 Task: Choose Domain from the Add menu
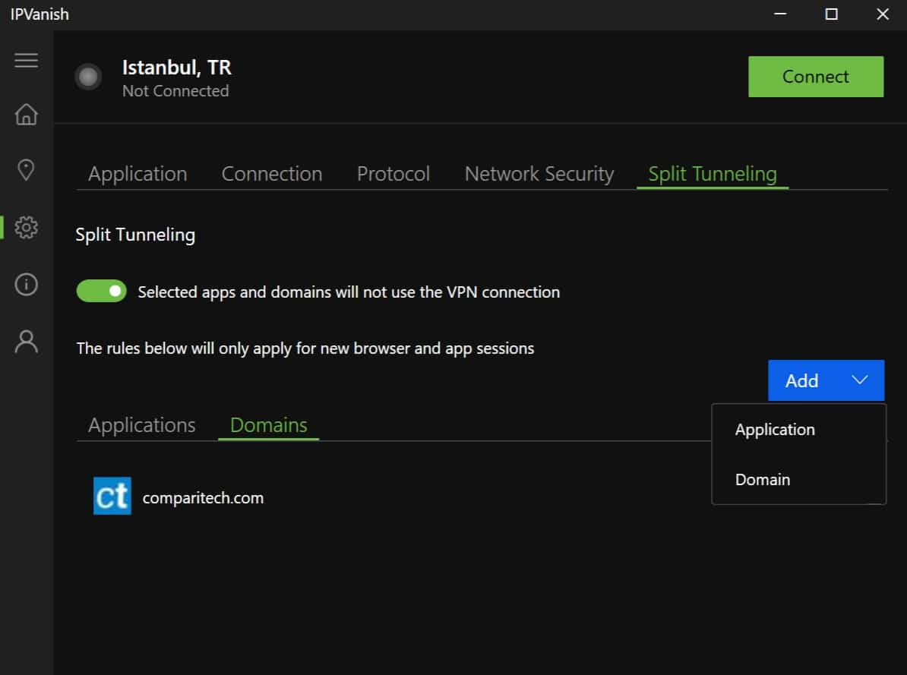click(x=799, y=480)
